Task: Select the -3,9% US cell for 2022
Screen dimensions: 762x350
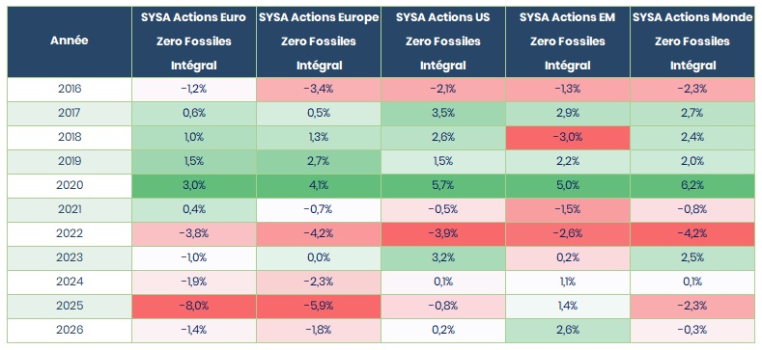Action: [x=443, y=233]
